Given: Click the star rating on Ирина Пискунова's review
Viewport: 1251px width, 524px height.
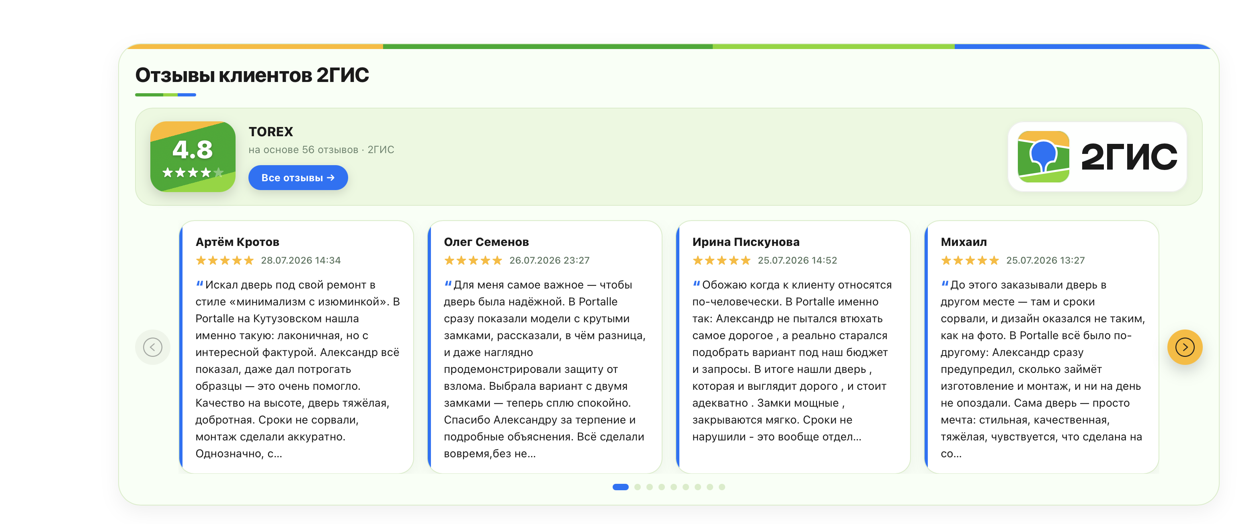Looking at the screenshot, I should click(722, 260).
